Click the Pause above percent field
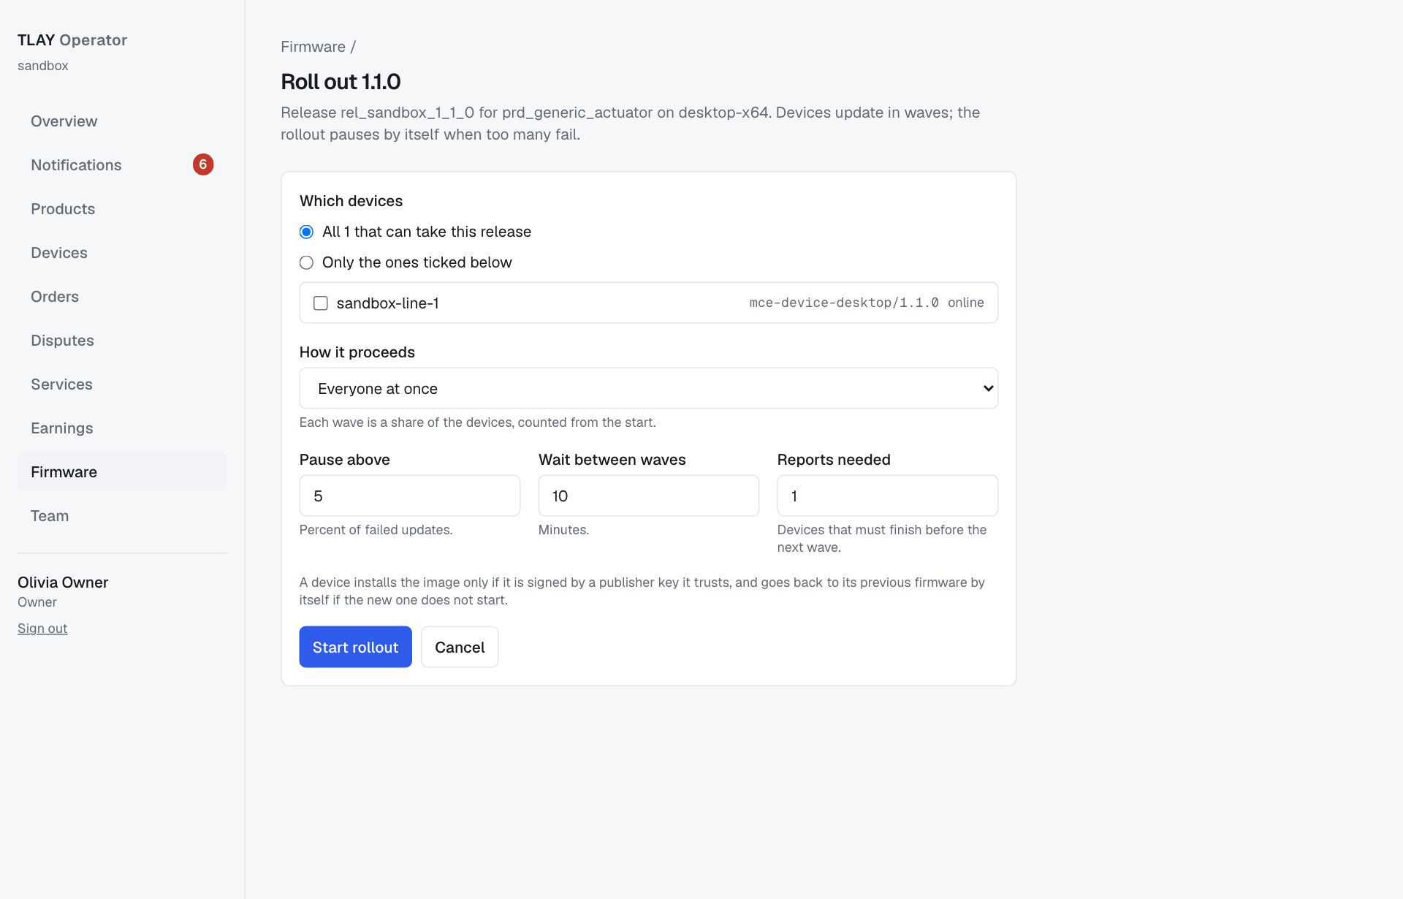 (410, 496)
